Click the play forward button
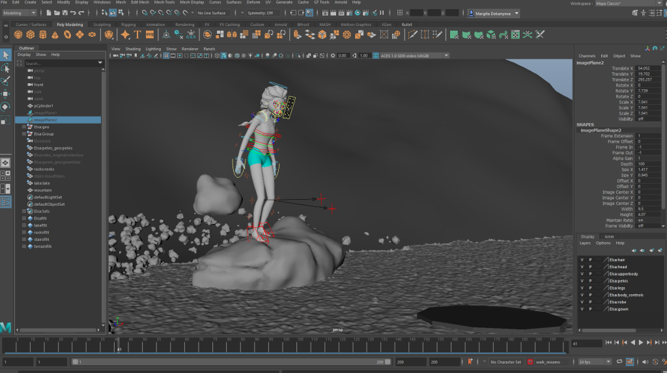The width and height of the screenshot is (667, 373). pos(641,342)
